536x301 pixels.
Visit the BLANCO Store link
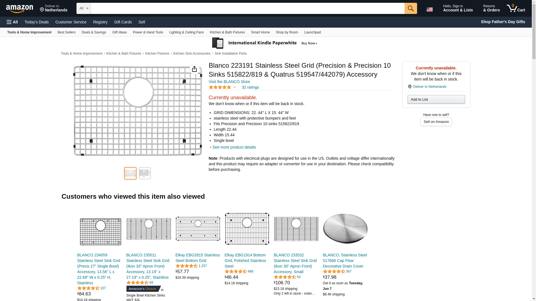tap(229, 82)
